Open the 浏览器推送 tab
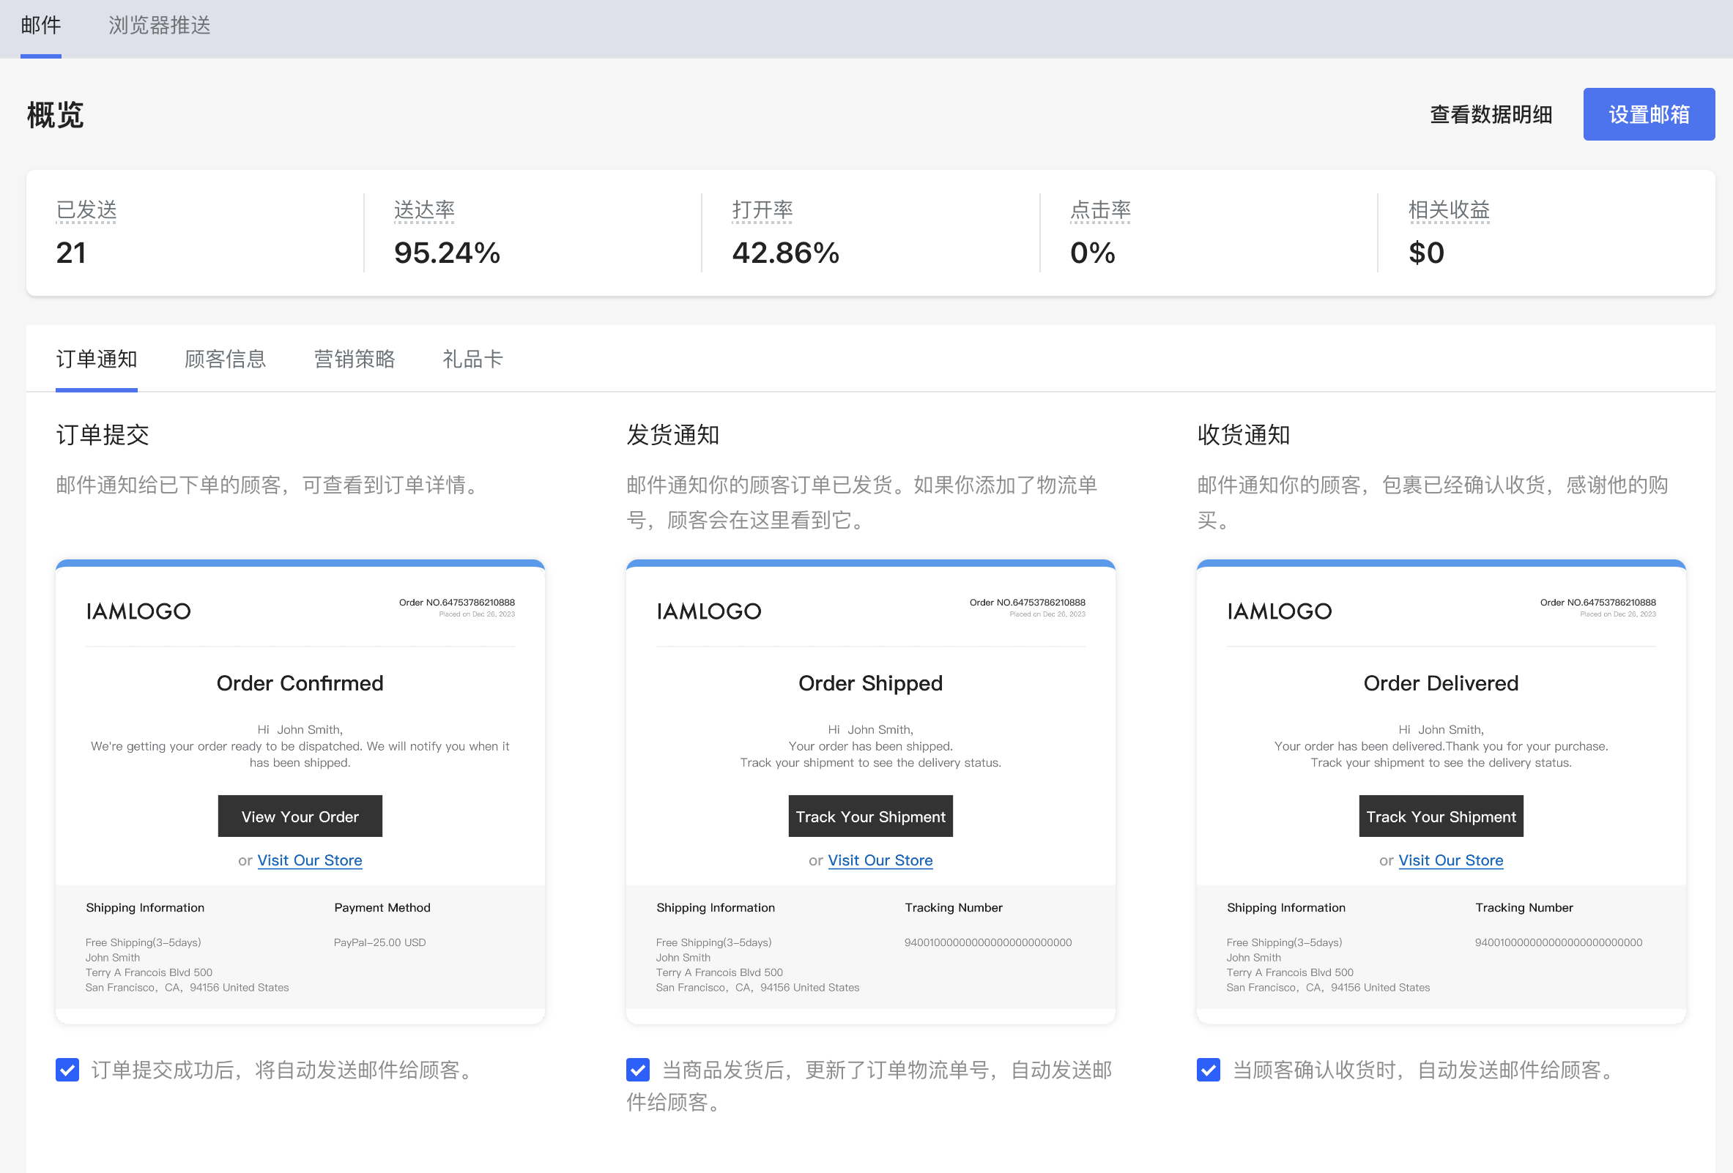Screen dimensions: 1733x1173 click(x=160, y=26)
